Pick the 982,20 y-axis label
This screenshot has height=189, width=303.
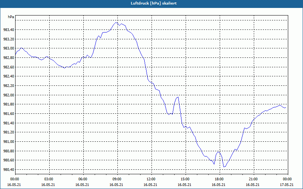[x=8, y=86]
